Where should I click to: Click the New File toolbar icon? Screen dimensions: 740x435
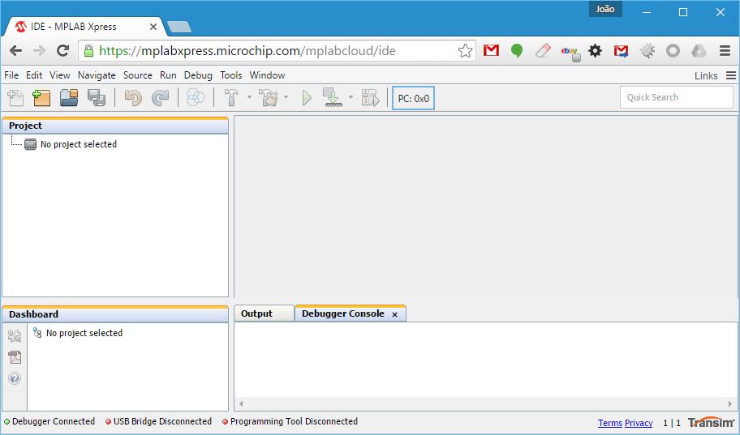click(x=15, y=98)
